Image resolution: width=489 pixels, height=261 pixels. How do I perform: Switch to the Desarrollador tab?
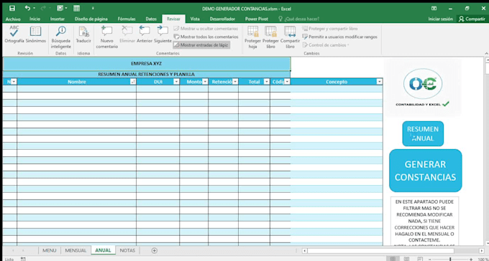[222, 19]
